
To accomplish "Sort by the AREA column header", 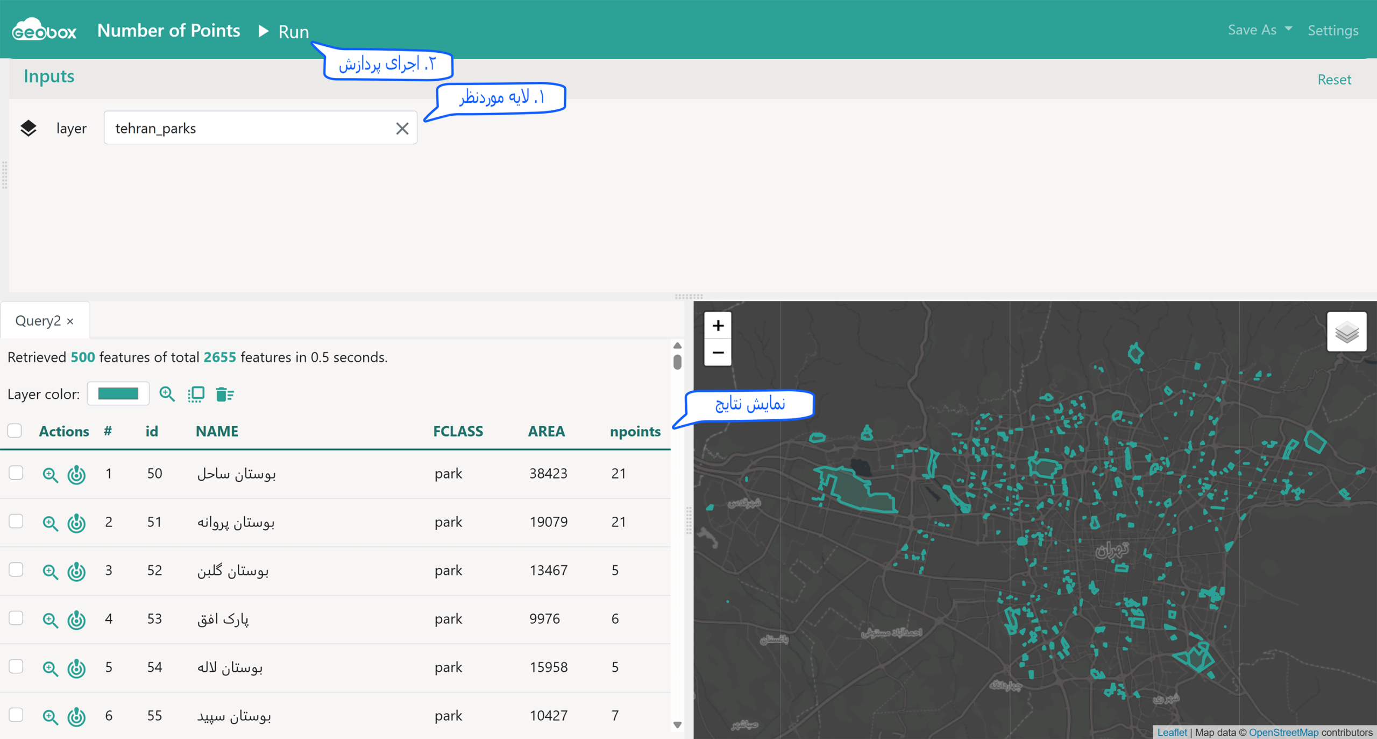I will 546,431.
